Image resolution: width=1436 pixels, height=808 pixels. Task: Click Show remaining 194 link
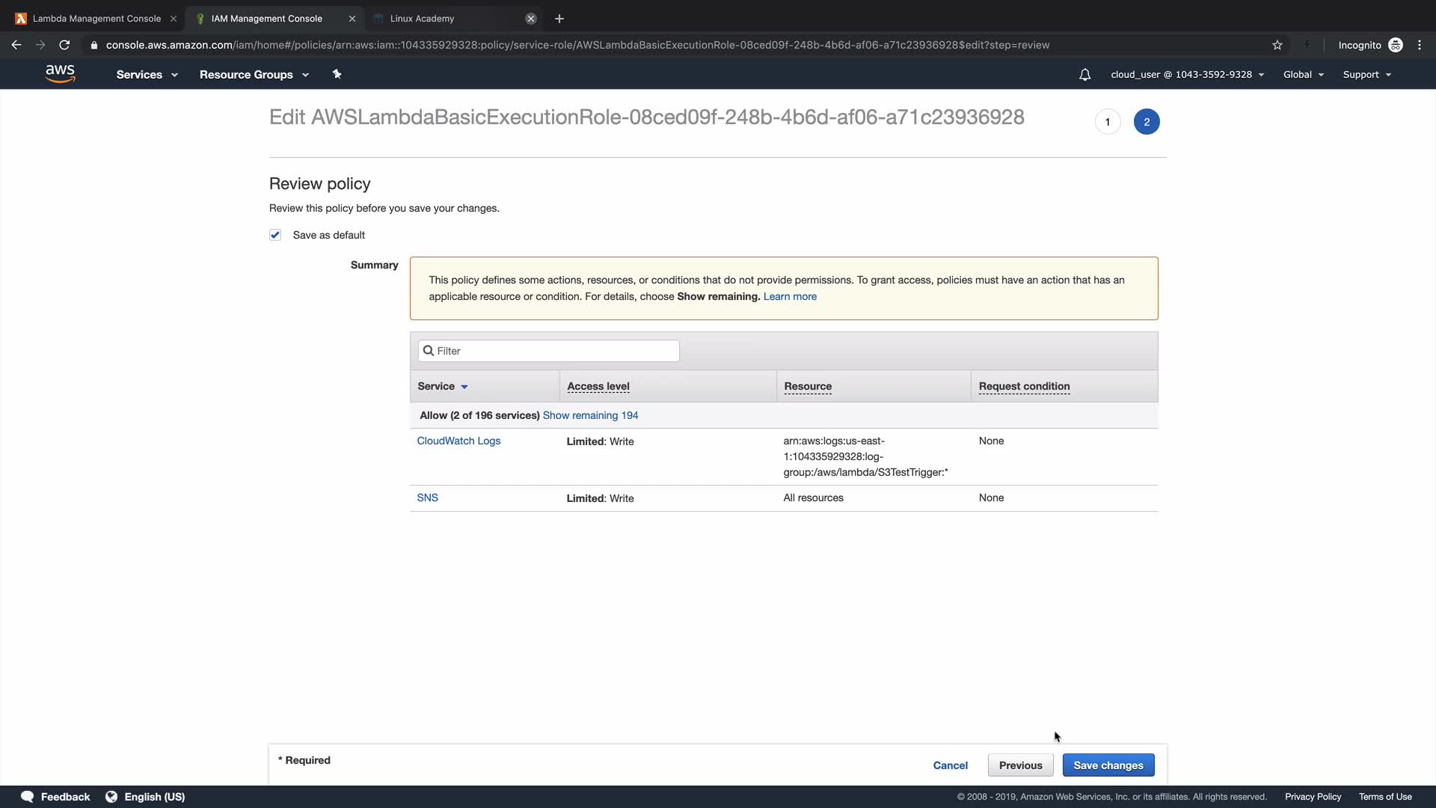point(590,415)
